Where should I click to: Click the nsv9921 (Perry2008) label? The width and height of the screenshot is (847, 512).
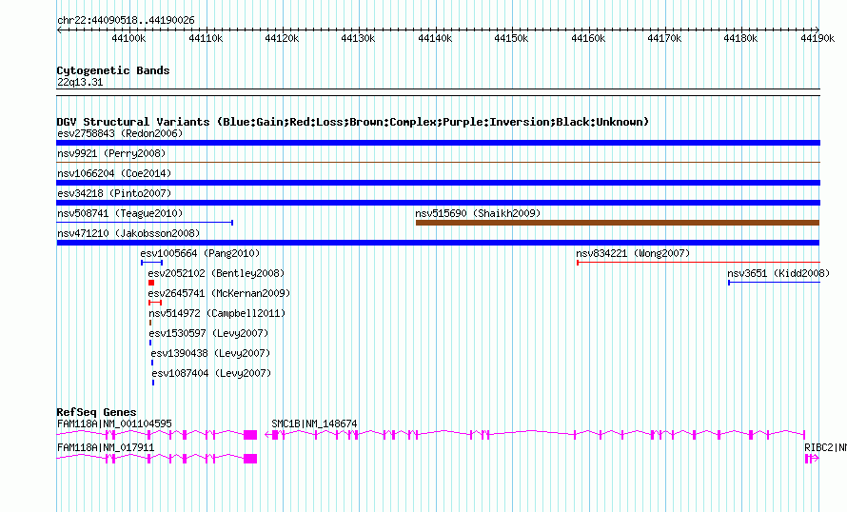[x=111, y=153]
